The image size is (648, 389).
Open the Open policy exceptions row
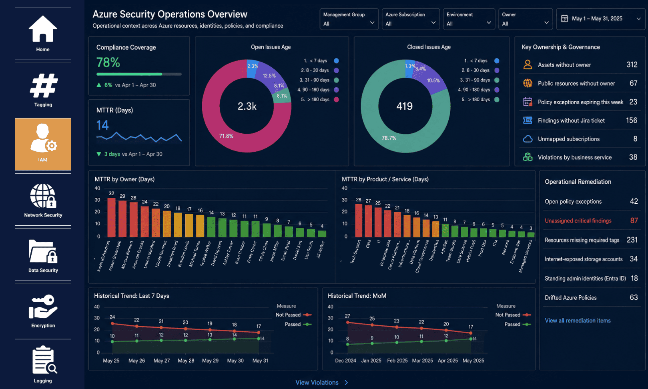pyautogui.click(x=591, y=201)
